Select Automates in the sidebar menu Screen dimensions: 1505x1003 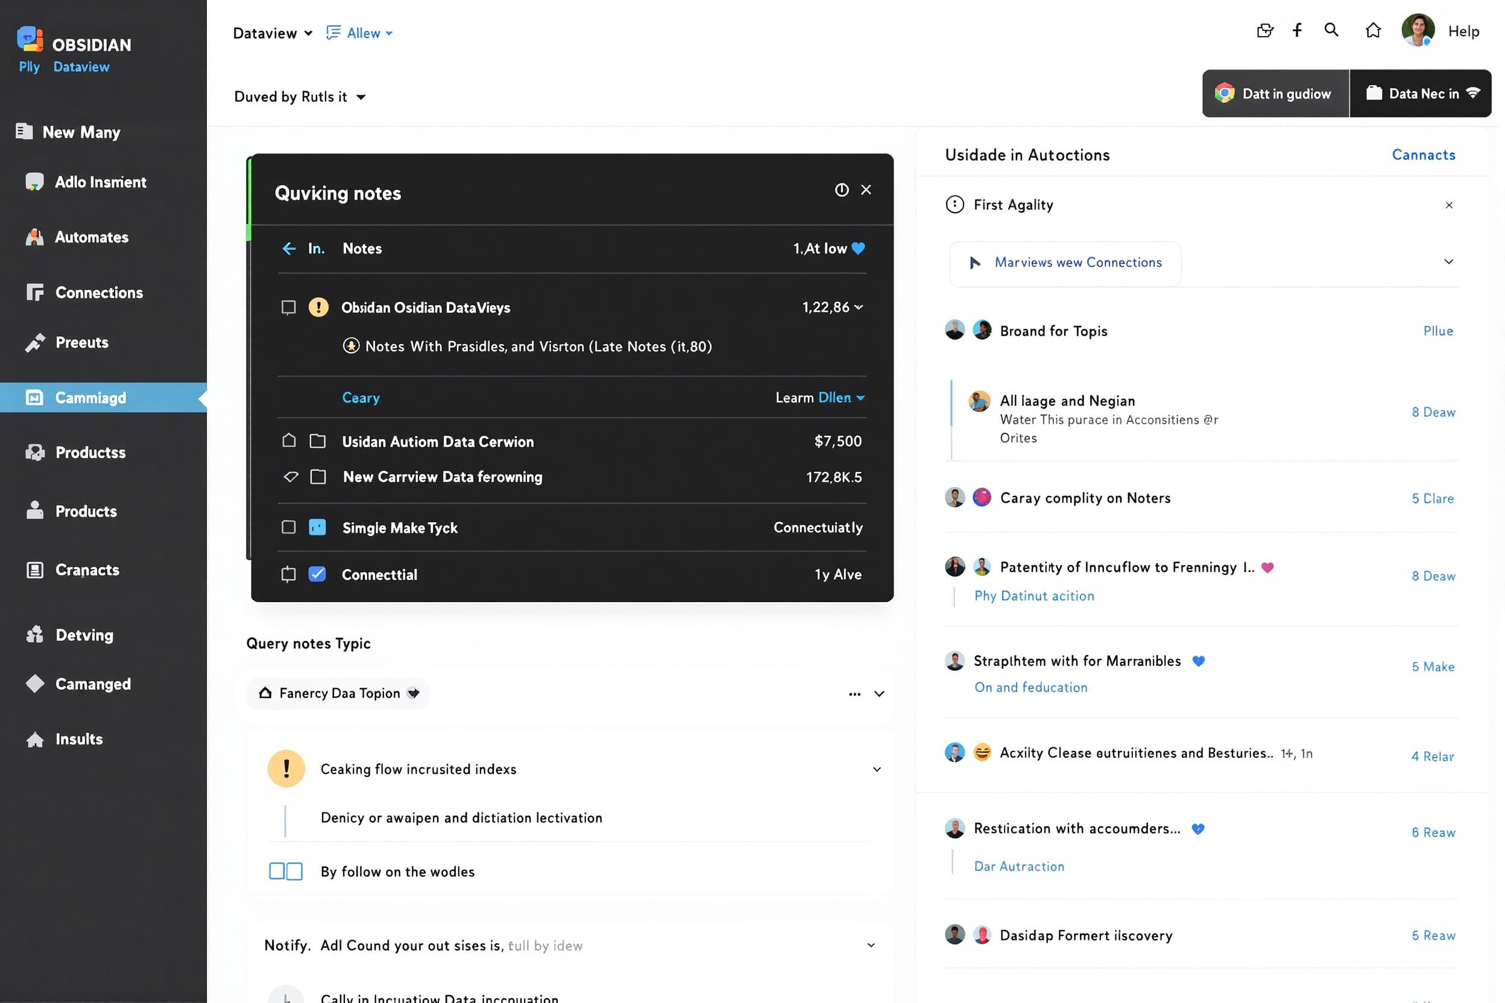point(92,237)
